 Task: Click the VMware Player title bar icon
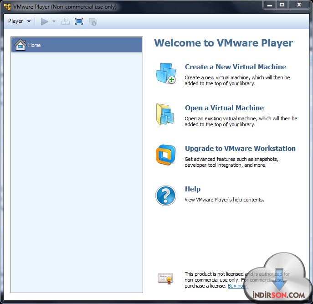pos(7,6)
